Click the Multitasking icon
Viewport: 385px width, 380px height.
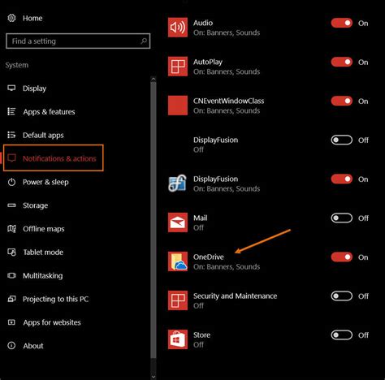pyautogui.click(x=11, y=275)
